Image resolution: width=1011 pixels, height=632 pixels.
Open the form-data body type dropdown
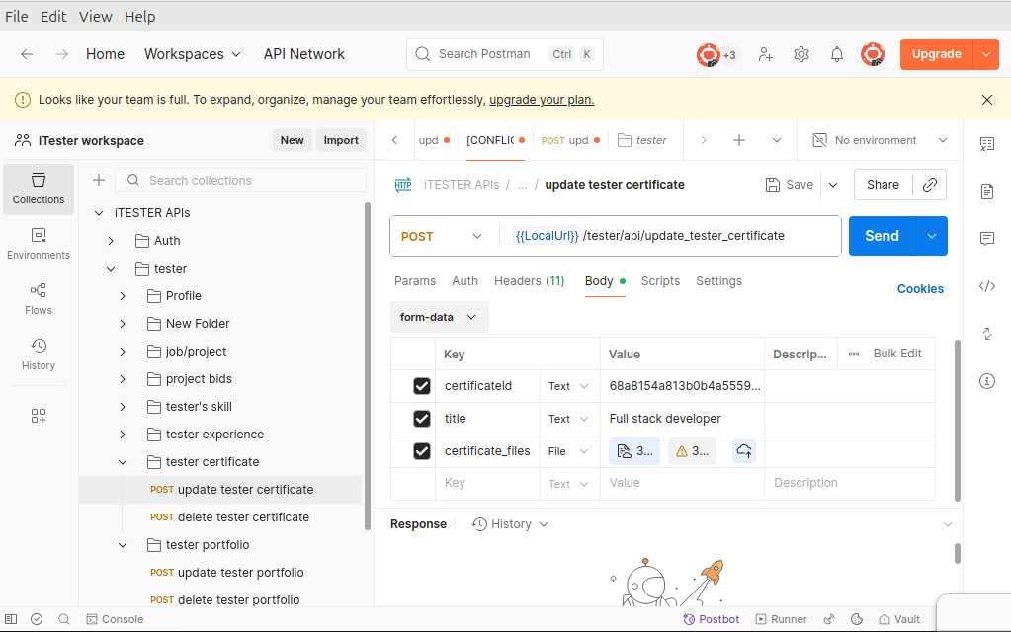[439, 317]
